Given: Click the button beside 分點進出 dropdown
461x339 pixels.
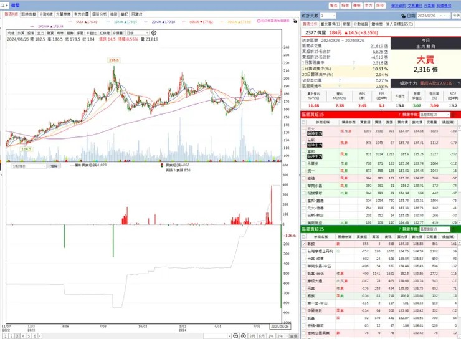Looking at the screenshot, I should (54, 166).
